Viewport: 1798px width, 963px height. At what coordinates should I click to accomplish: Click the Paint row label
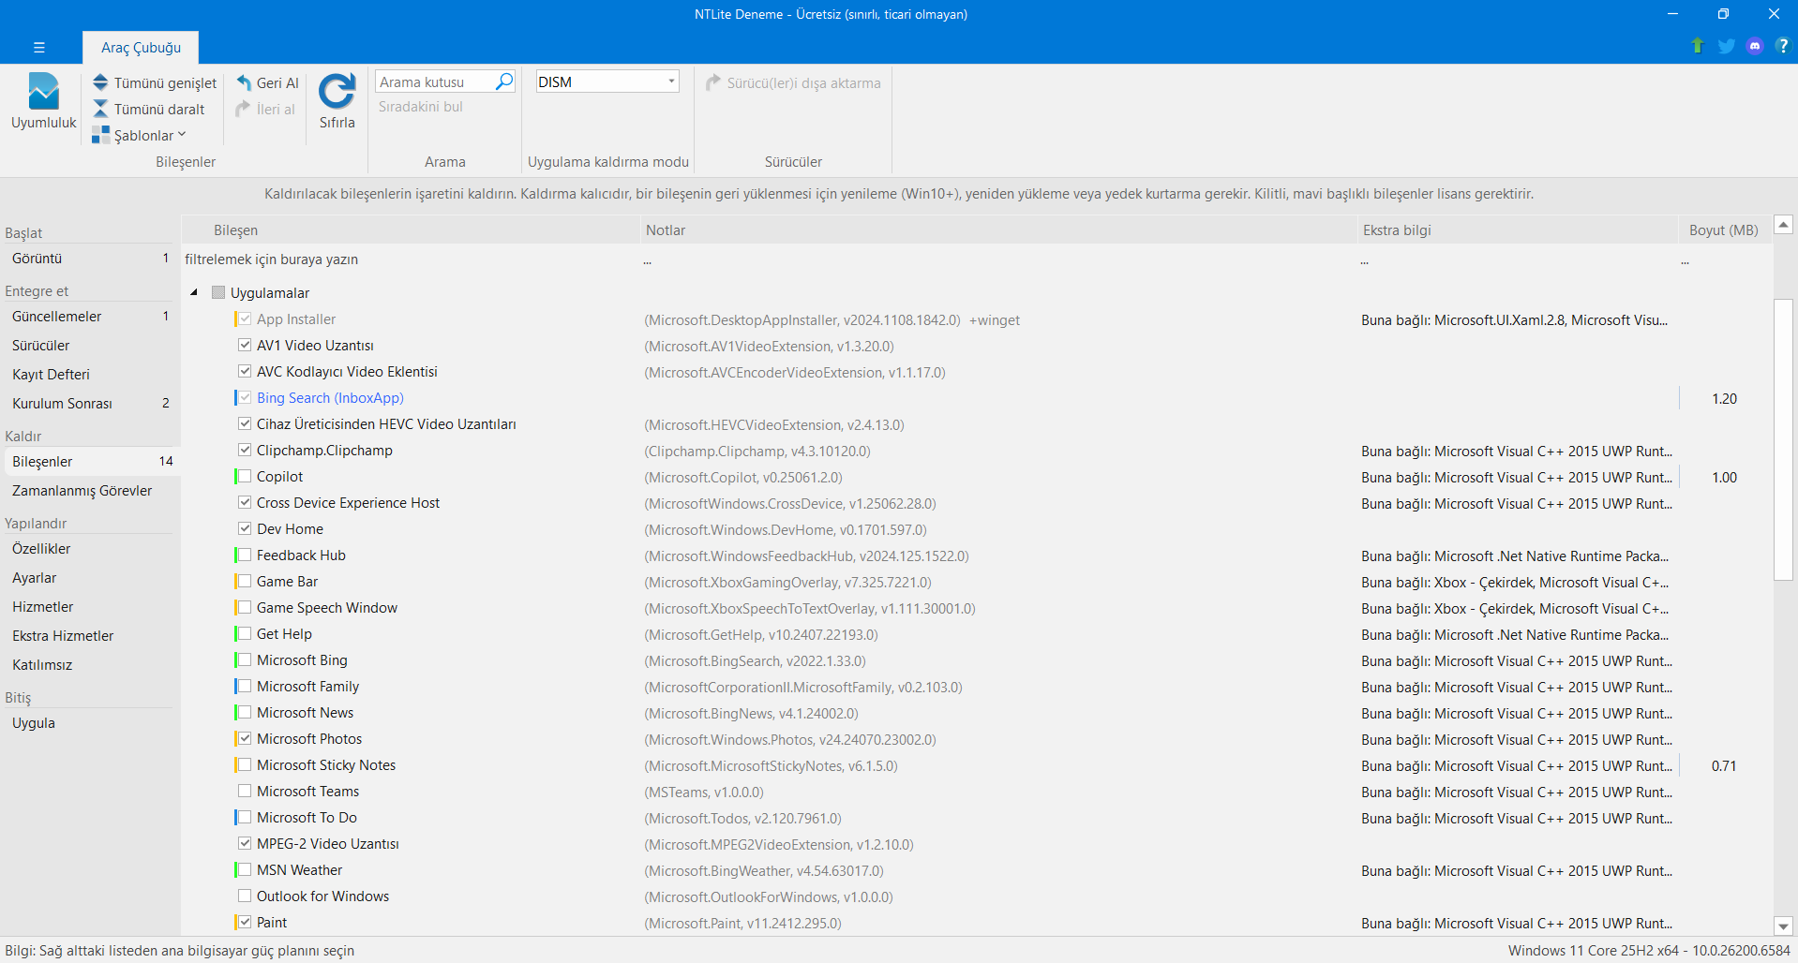click(x=272, y=923)
